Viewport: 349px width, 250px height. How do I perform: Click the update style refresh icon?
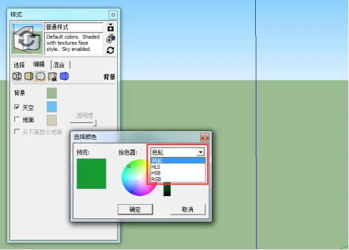tap(110, 50)
